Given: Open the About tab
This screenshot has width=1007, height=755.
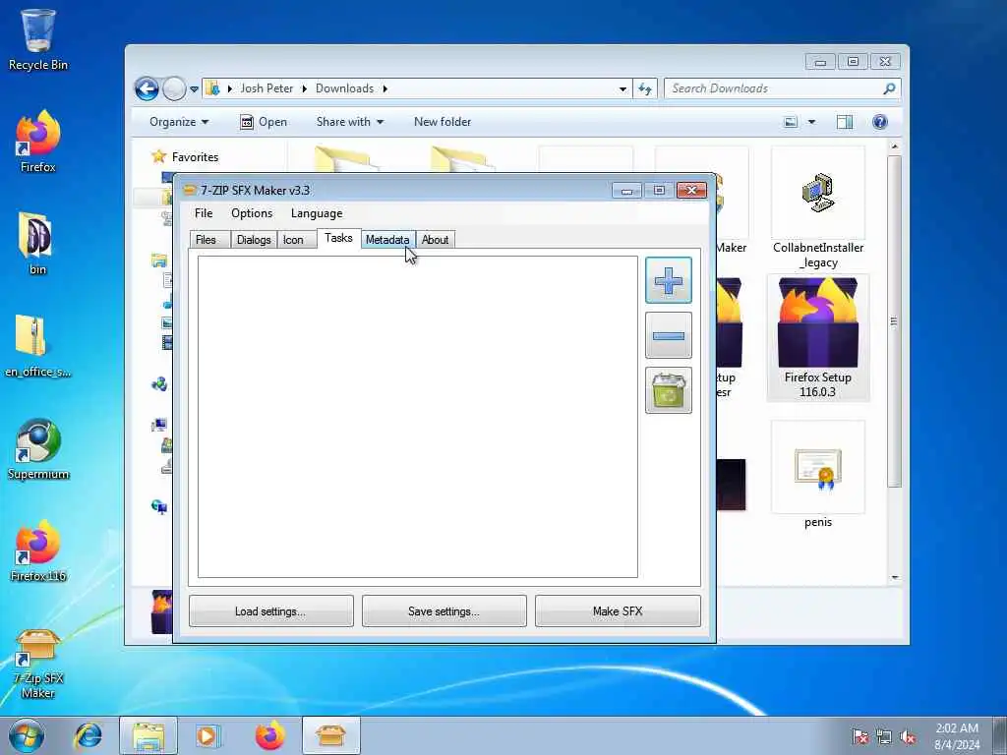Looking at the screenshot, I should (x=435, y=240).
